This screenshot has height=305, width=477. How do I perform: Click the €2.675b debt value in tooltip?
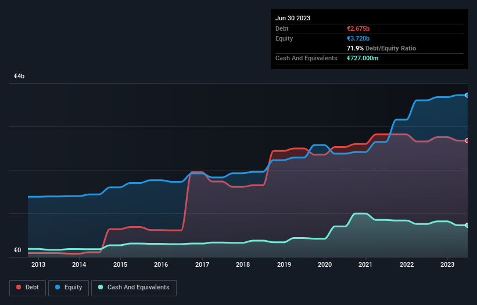click(358, 28)
